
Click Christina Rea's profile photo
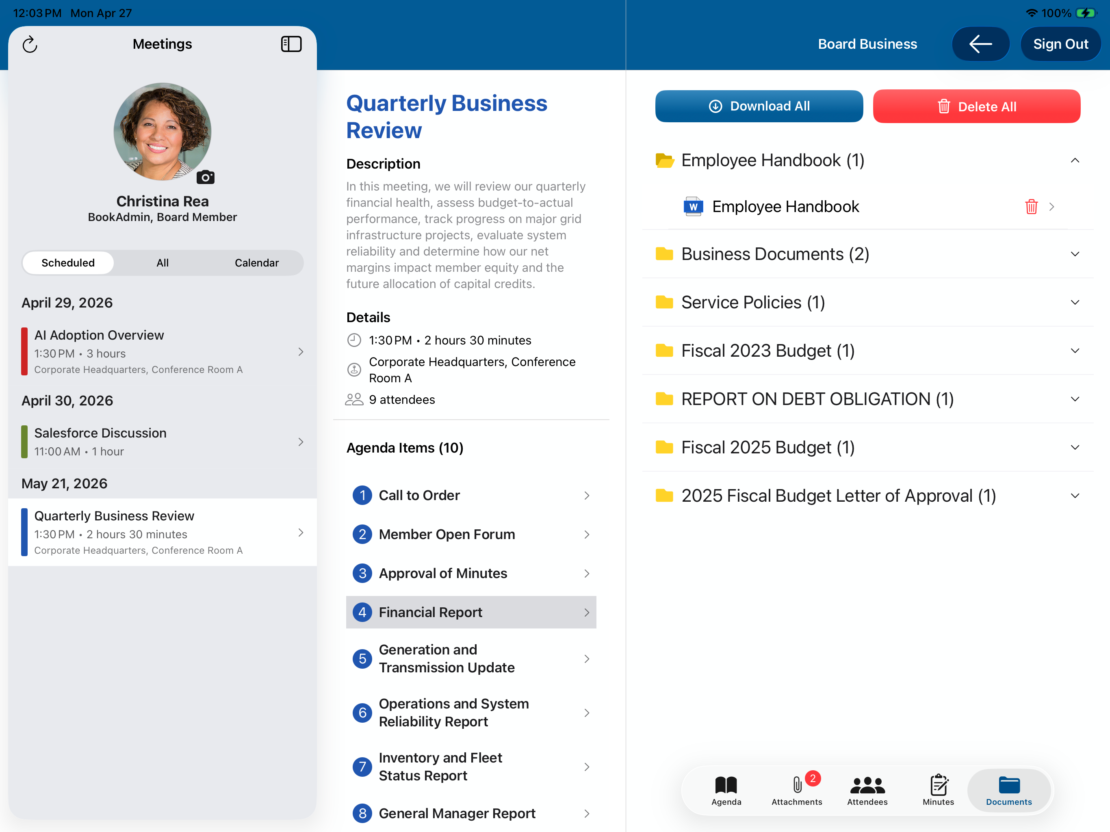click(x=162, y=132)
